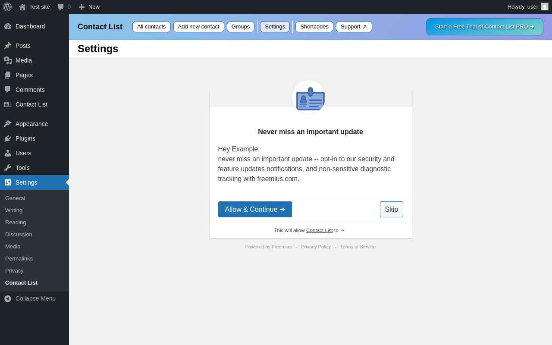Click Allow & Continue button
The height and width of the screenshot is (345, 552).
(255, 210)
